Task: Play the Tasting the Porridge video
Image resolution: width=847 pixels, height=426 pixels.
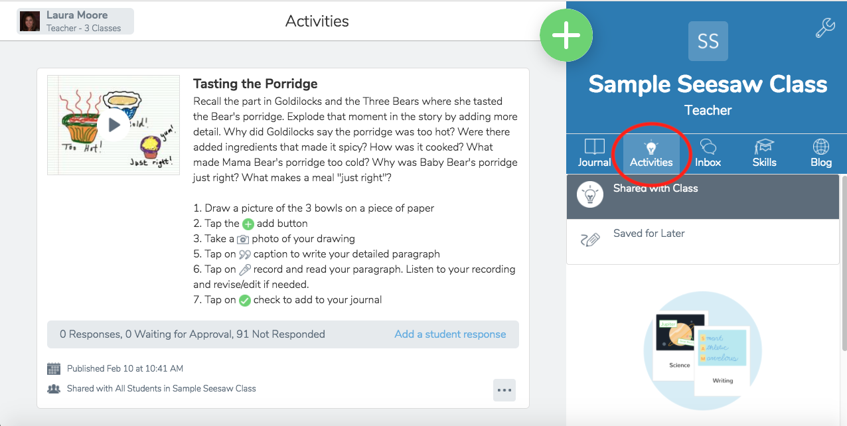Action: [x=113, y=124]
